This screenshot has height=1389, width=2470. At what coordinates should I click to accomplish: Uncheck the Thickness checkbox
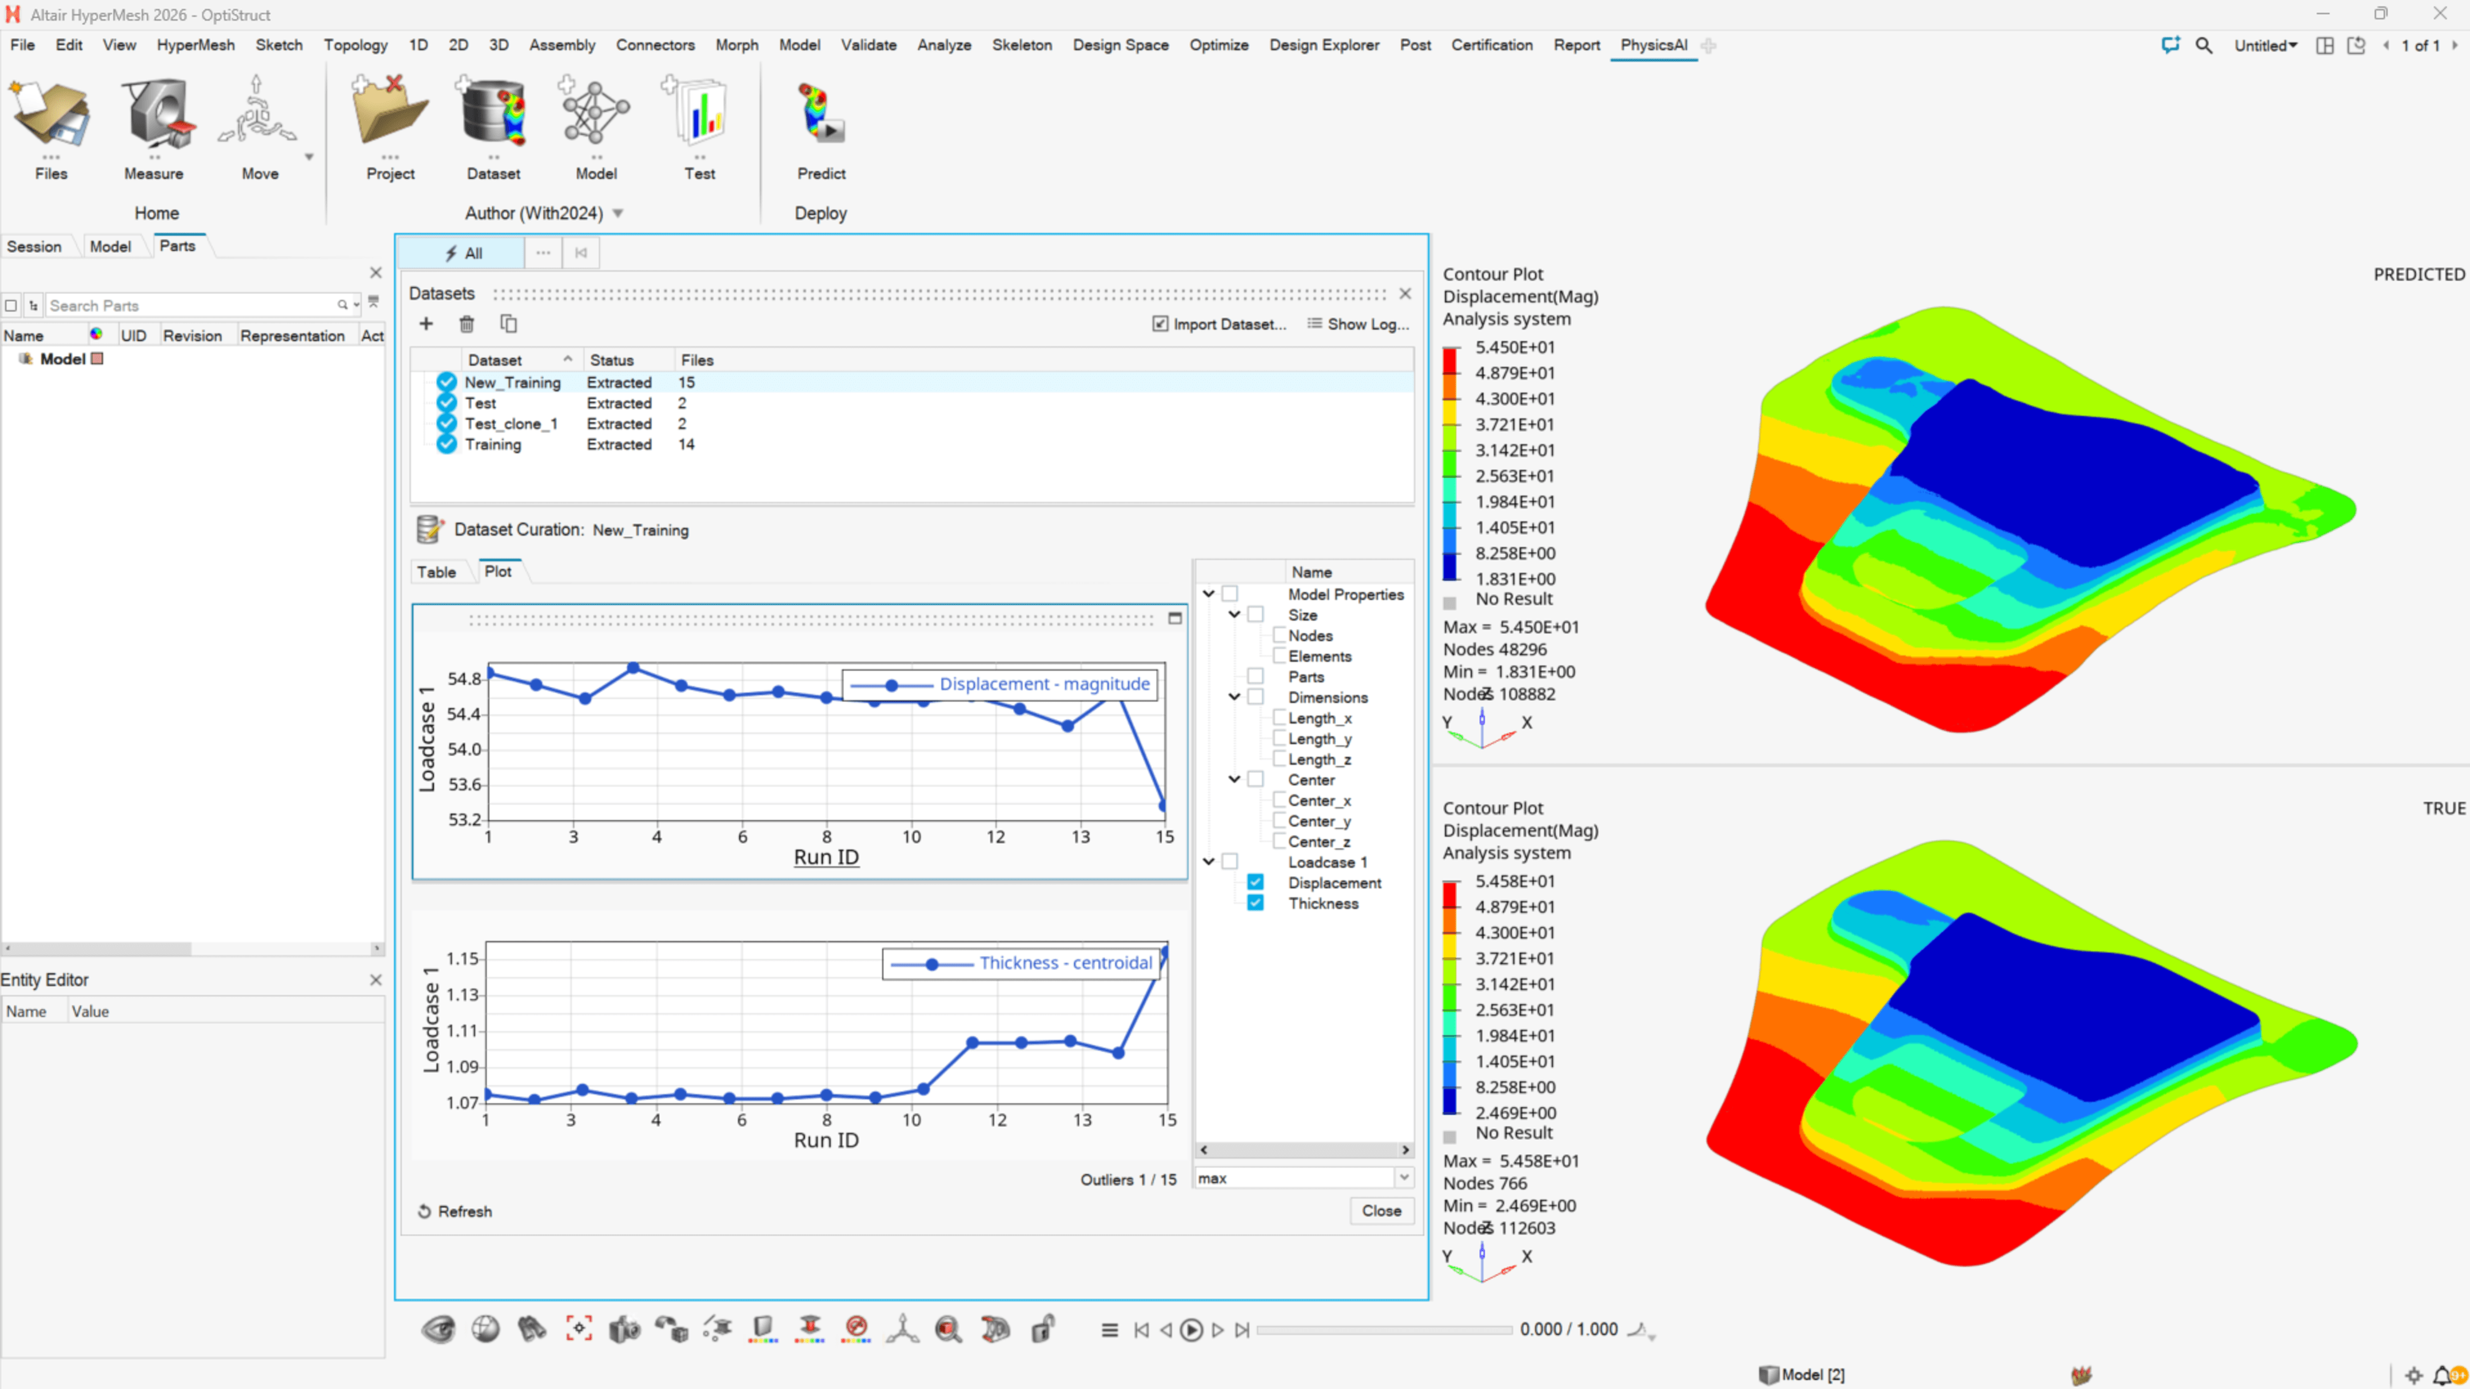(x=1255, y=903)
